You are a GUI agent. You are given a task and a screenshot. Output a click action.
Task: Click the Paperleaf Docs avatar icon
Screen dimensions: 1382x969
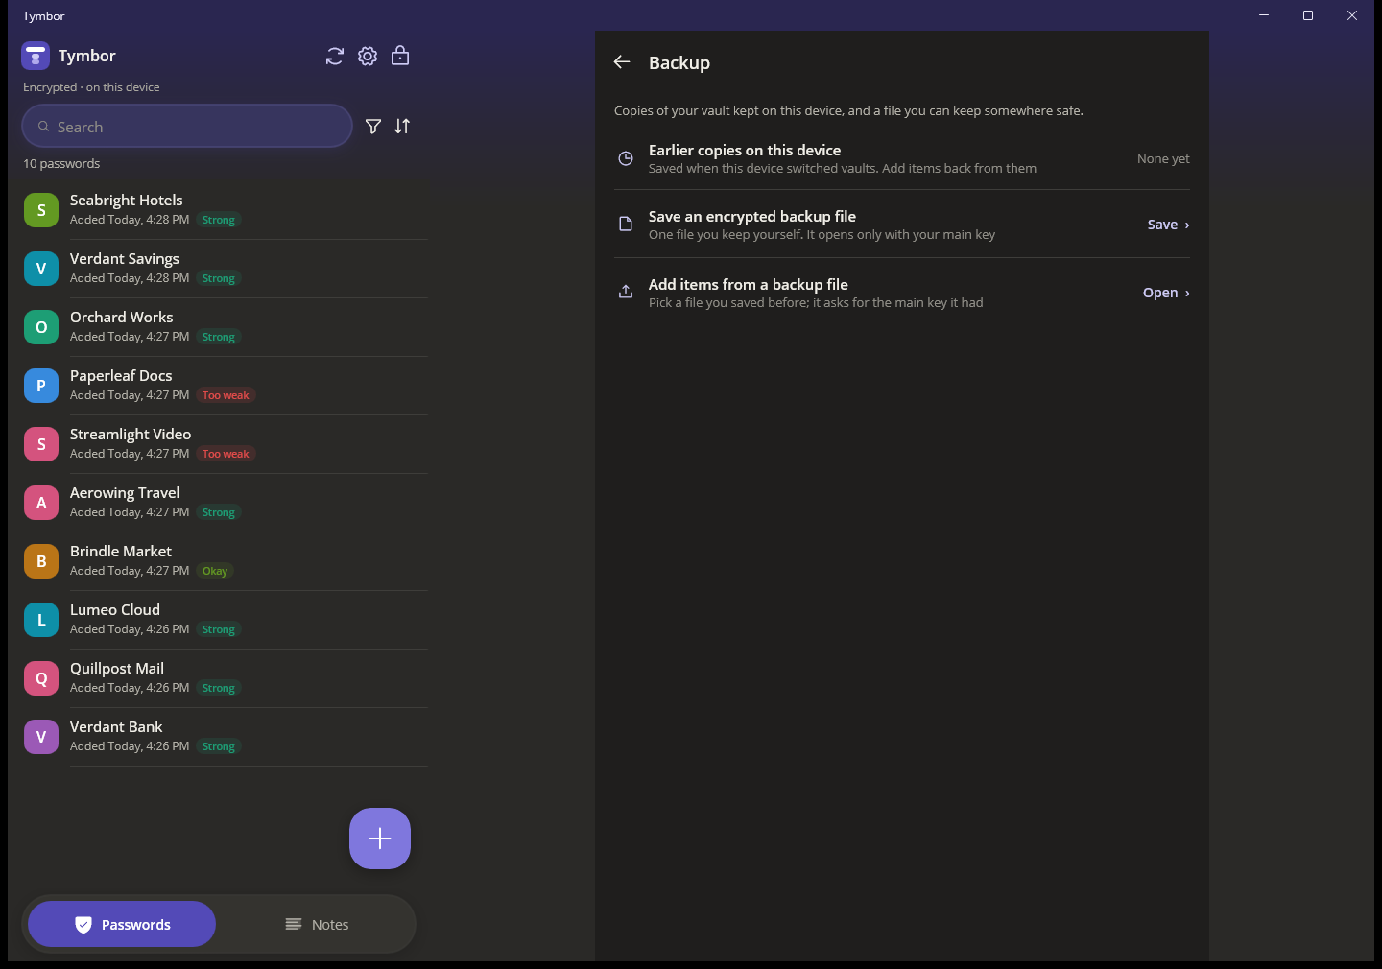tap(41, 386)
